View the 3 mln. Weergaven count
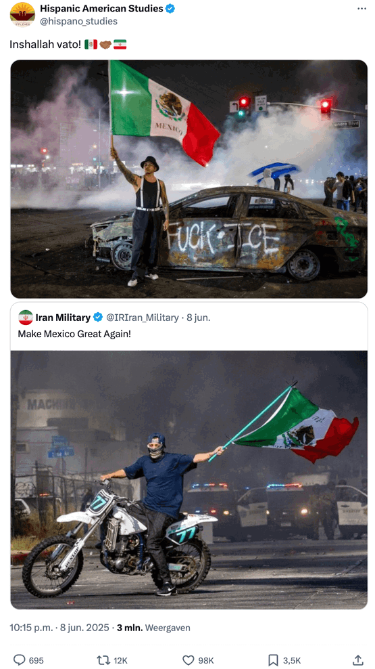The width and height of the screenshot is (375, 669). [x=153, y=628]
